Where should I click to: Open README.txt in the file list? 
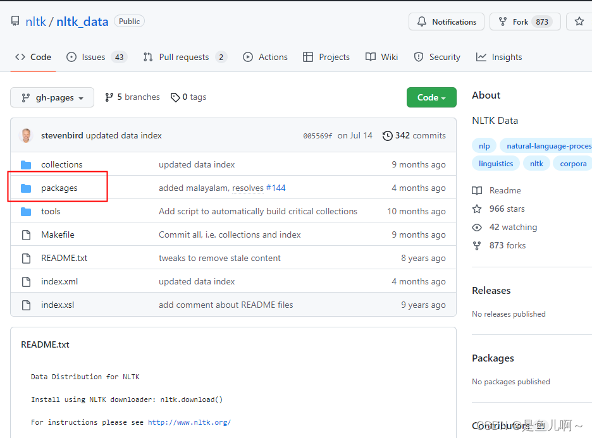point(64,258)
